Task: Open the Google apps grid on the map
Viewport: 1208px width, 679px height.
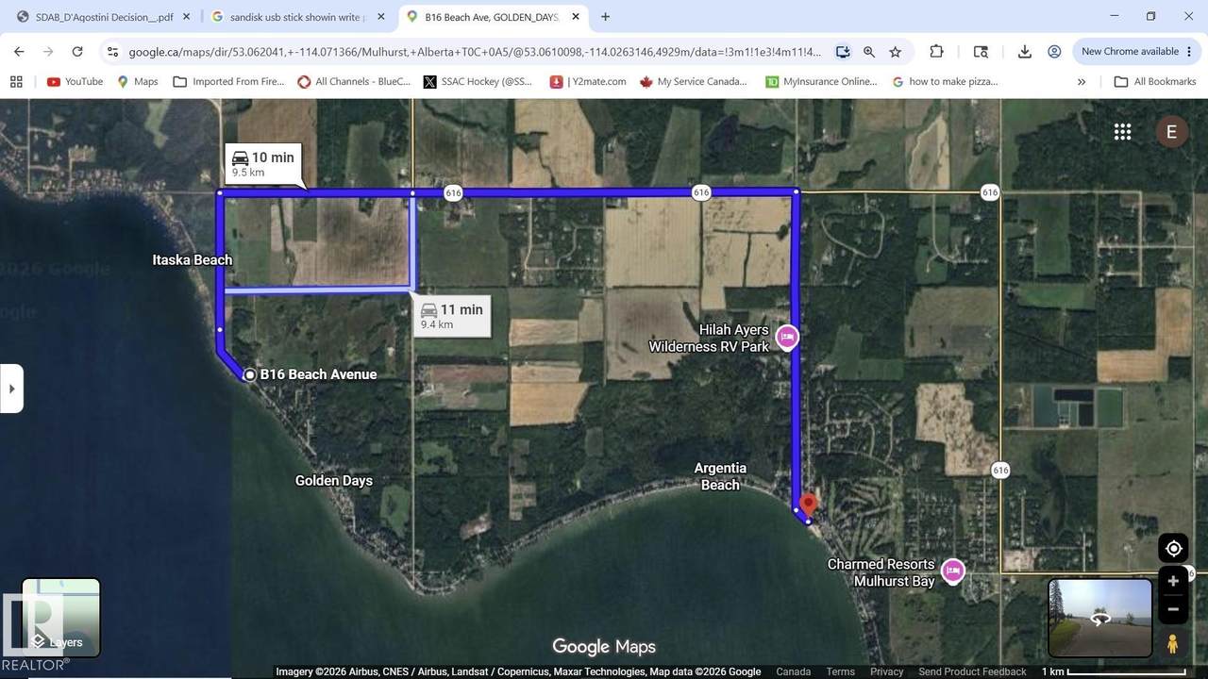Action: pos(1122,132)
